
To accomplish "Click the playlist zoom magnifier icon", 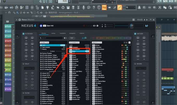I will pyautogui.click(x=38, y=13).
